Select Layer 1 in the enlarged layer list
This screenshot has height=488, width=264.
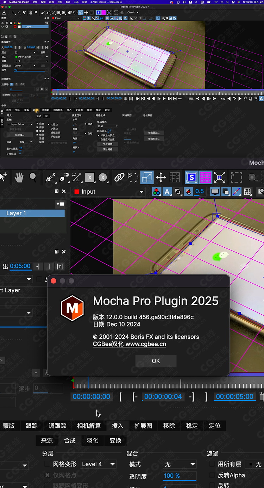32,213
